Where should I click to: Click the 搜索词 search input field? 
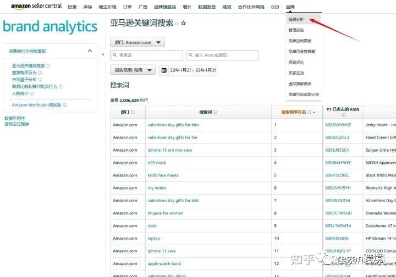[x=146, y=55]
